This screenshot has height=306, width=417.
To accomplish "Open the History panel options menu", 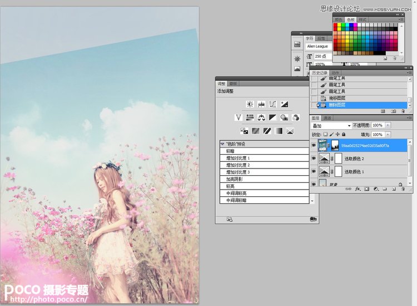I will (409, 73).
